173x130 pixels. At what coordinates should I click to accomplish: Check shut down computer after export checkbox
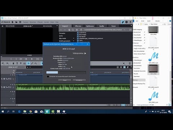(x=48, y=77)
